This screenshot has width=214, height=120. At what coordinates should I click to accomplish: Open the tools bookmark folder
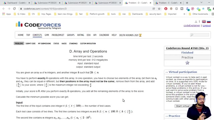[x=111, y=14]
